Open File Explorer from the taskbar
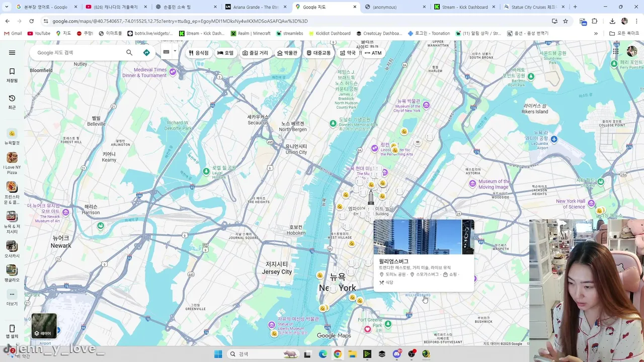Viewport: 644px width, 362px height. click(x=352, y=354)
